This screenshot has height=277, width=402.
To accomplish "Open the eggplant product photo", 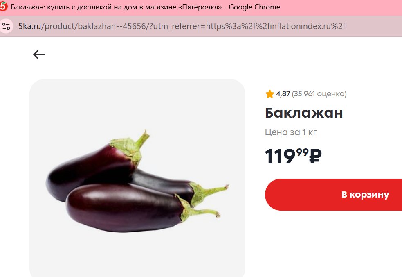I will [x=137, y=178].
